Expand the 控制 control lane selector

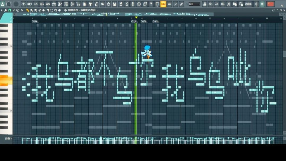pyautogui.click(x=8, y=138)
